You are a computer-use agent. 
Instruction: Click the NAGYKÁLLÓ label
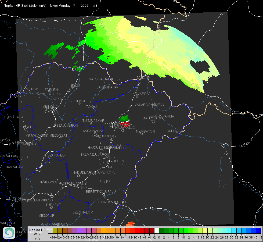pos(125,127)
